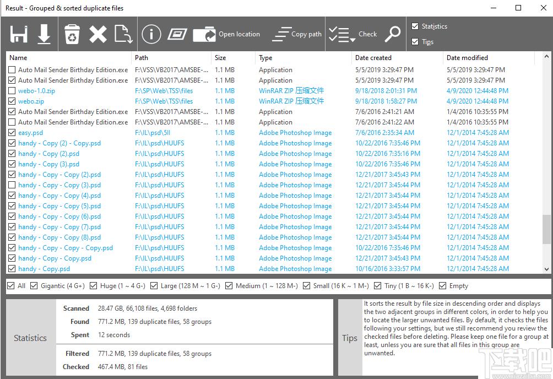This screenshot has height=379, width=553.
Task: Click the preview parallelogram icon
Action: (x=177, y=34)
